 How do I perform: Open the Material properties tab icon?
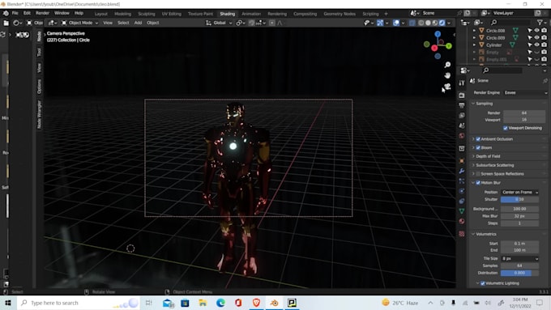click(462, 221)
